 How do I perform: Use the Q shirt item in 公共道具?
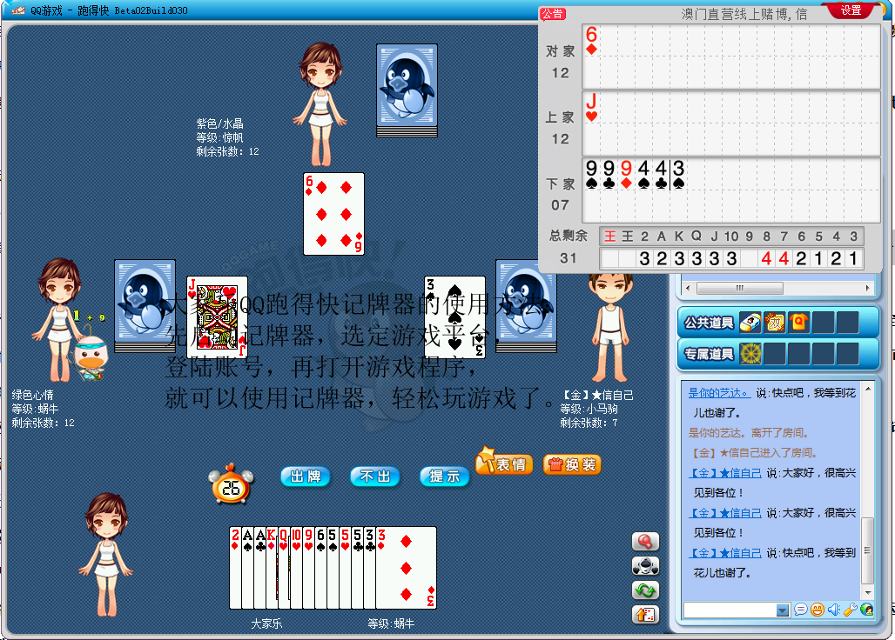(798, 323)
